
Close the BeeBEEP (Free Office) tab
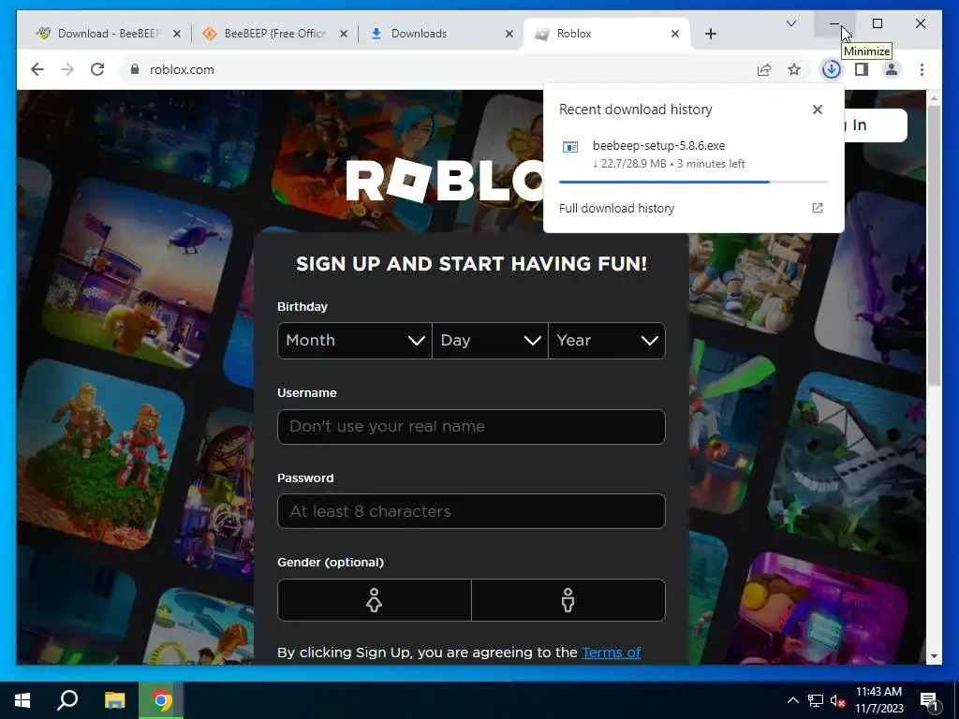343,34
